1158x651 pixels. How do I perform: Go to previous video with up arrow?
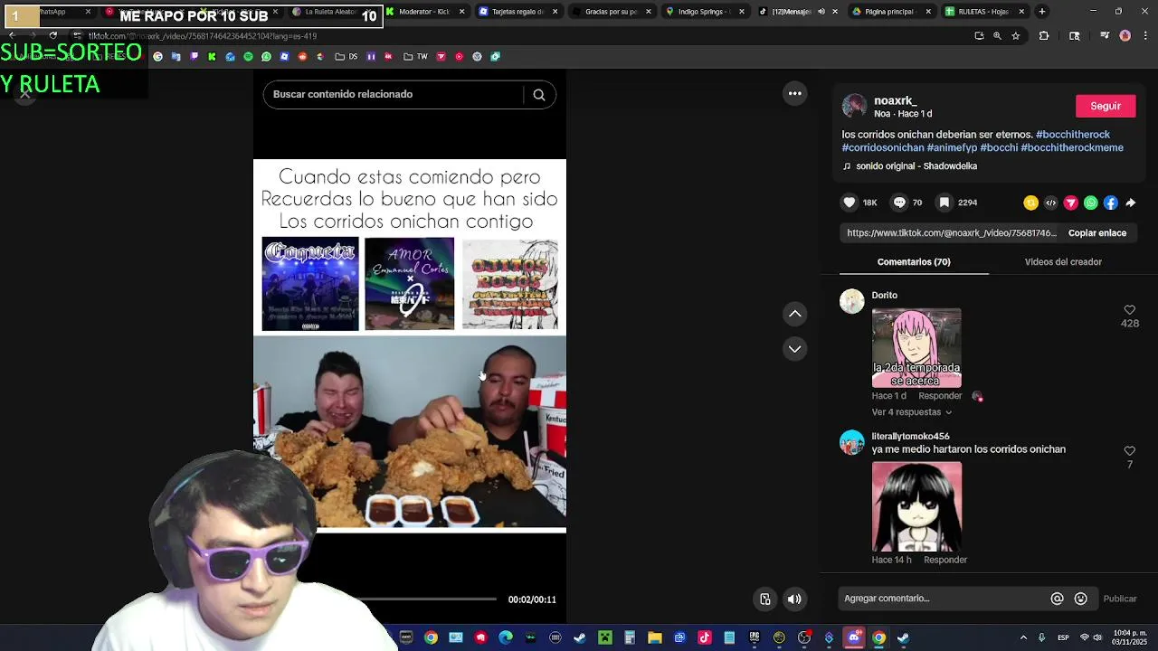[795, 314]
